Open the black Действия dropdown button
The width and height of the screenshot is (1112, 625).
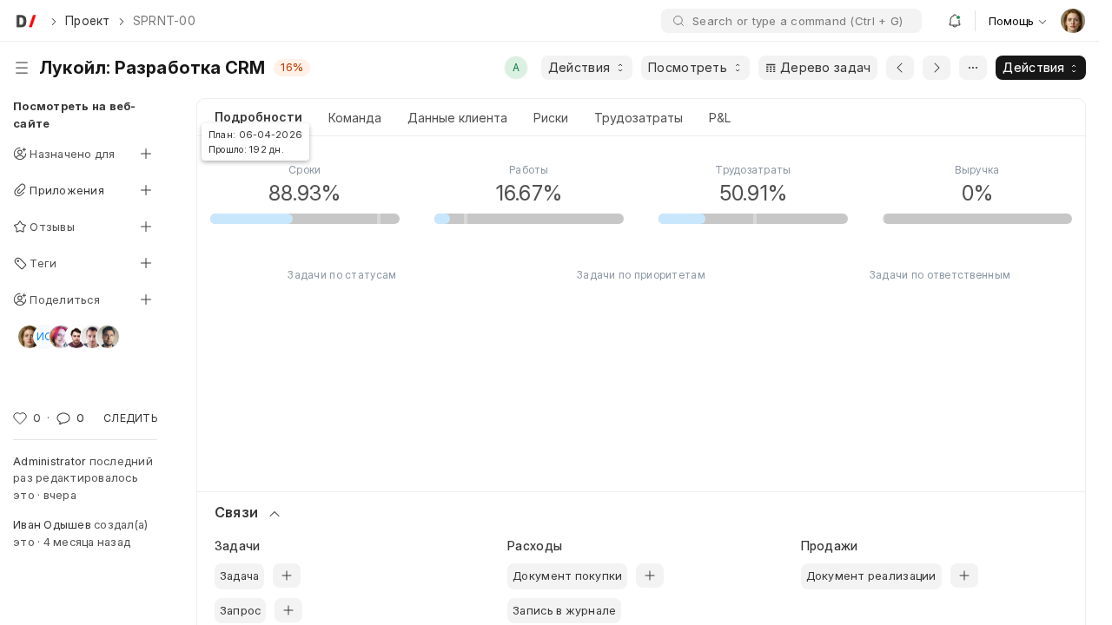tap(1041, 68)
